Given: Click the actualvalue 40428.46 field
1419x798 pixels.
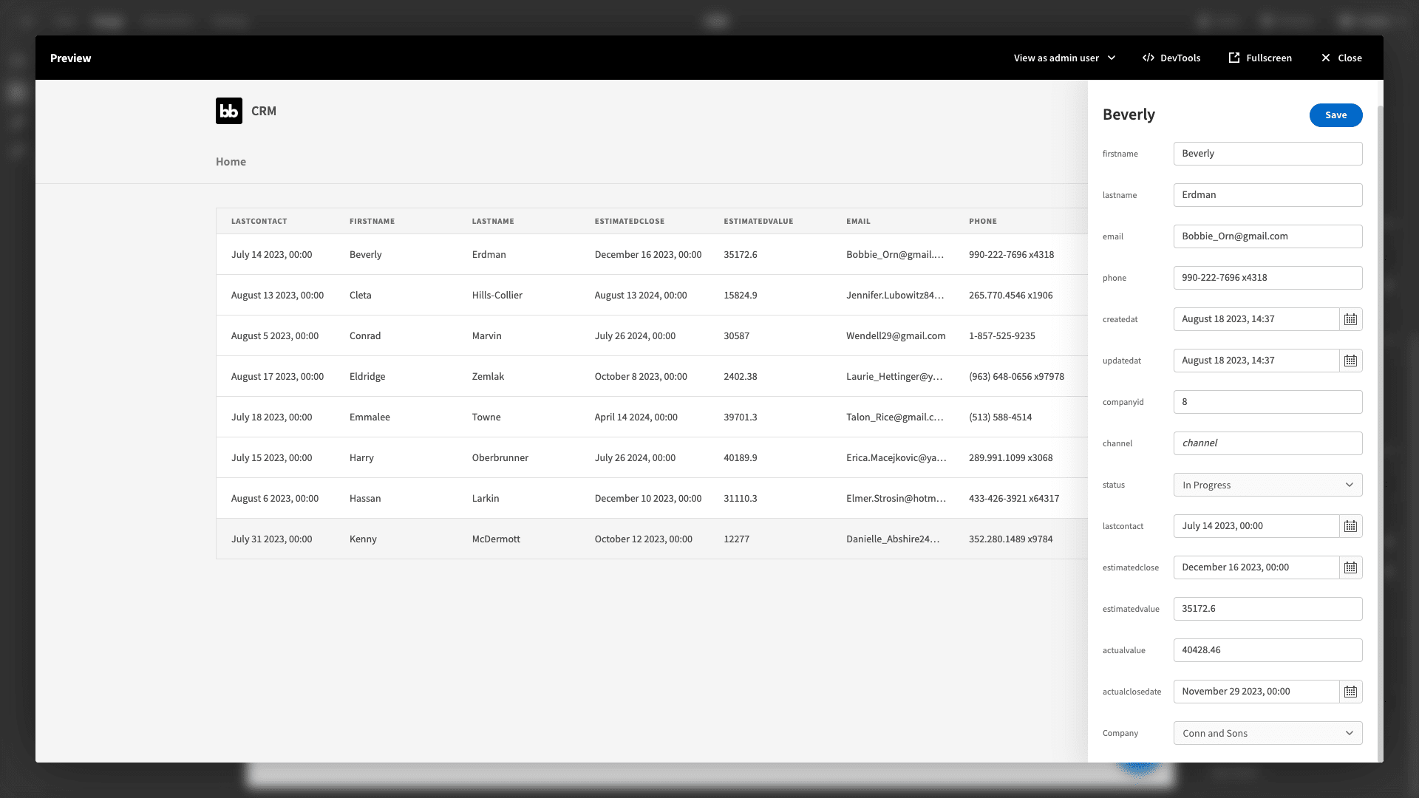Looking at the screenshot, I should pyautogui.click(x=1267, y=650).
